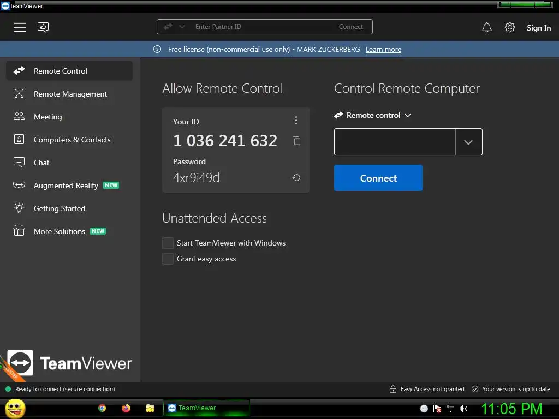Click the volume speaker tray icon

coord(463,409)
